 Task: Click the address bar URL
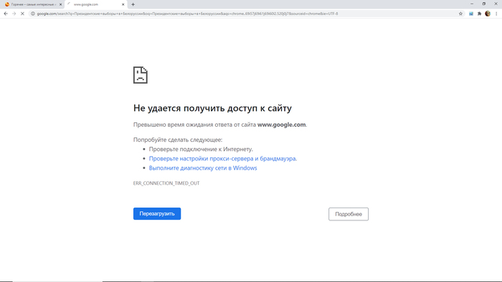pos(187,14)
